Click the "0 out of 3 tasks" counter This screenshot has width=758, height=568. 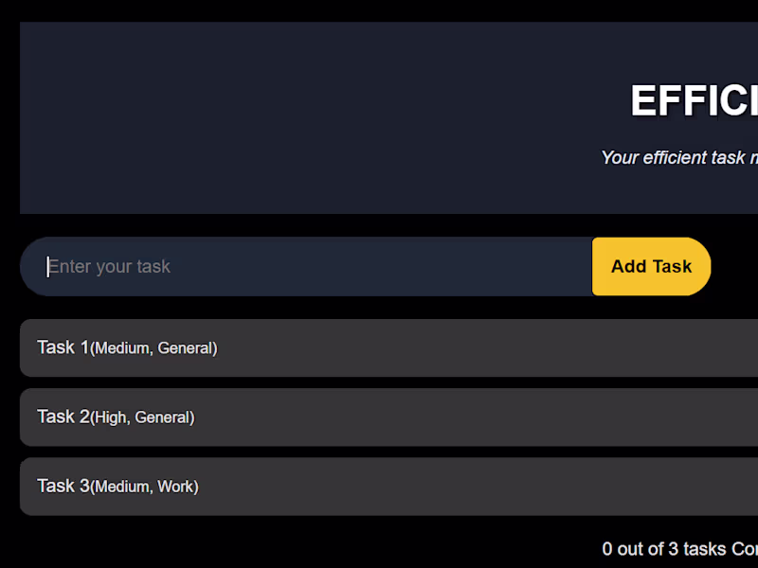[x=665, y=549]
